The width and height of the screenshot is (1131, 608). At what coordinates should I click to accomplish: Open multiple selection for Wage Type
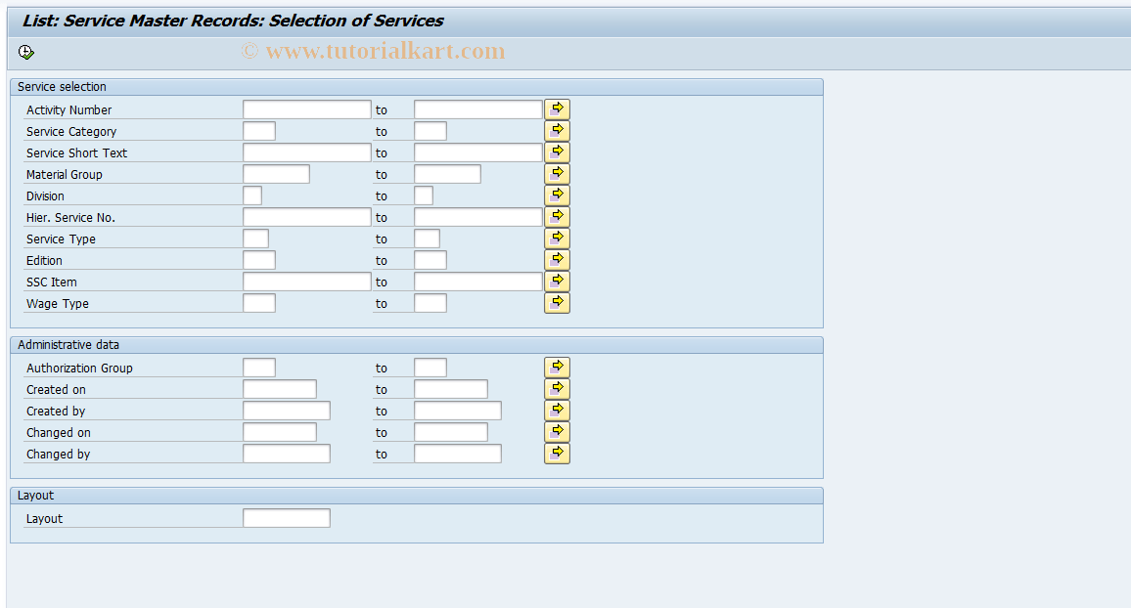click(x=557, y=302)
